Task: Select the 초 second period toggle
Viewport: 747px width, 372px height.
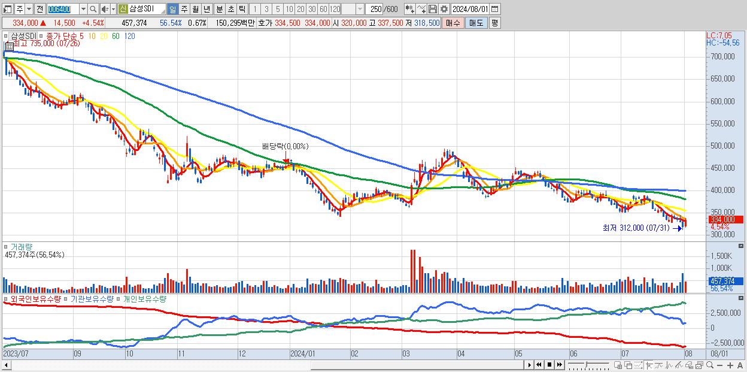Action: [x=230, y=10]
